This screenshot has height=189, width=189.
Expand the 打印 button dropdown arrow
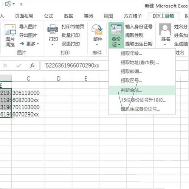pos(53,45)
